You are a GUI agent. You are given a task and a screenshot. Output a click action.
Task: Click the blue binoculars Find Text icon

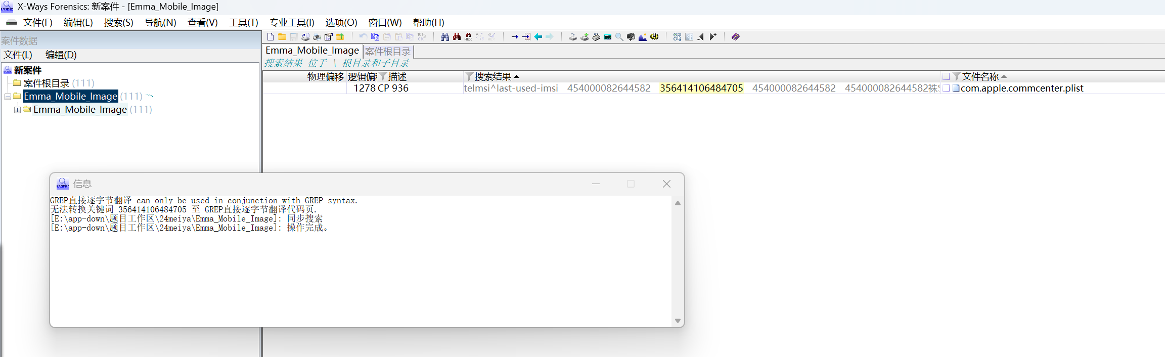coord(445,37)
